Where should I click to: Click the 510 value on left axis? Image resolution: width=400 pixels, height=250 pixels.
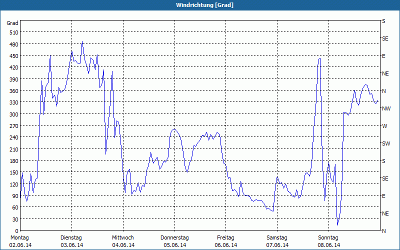(12, 32)
